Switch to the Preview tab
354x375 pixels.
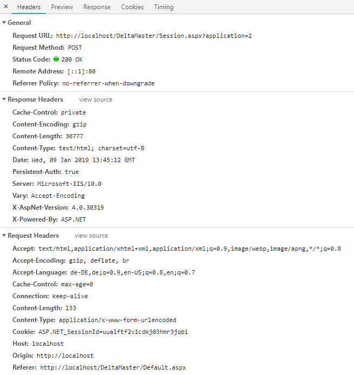click(62, 7)
